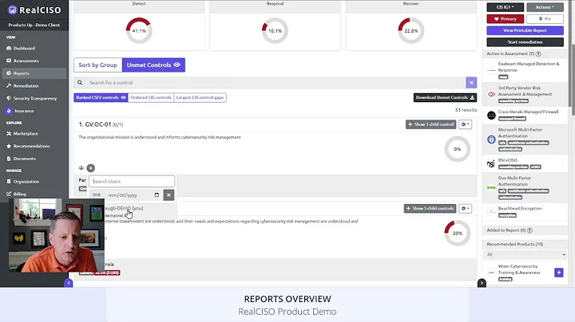Close the assignee popup with the X
This screenshot has height=322, width=575.
(169, 195)
